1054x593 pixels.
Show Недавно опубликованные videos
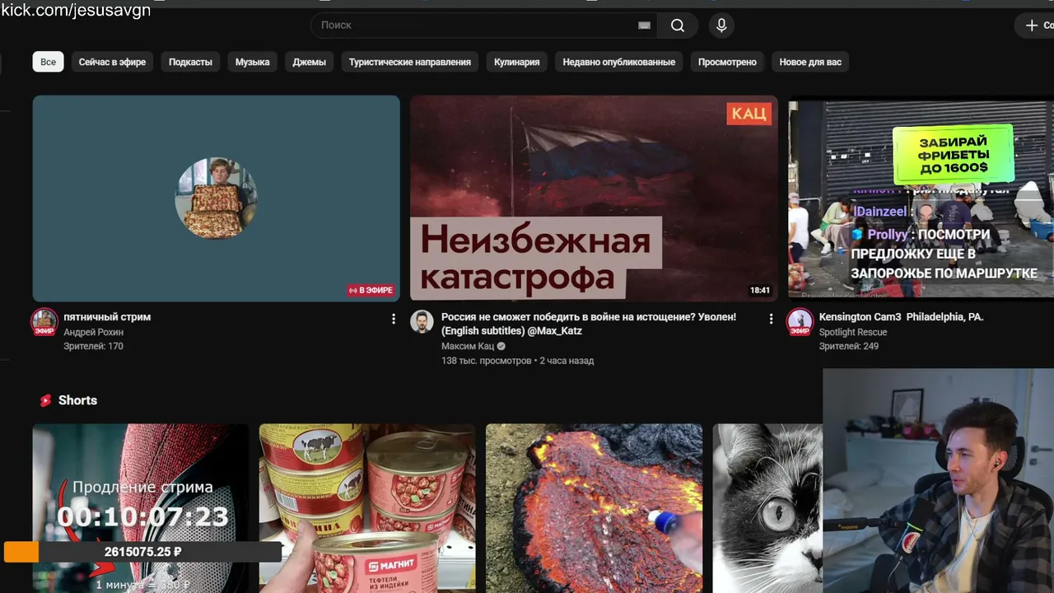click(x=619, y=62)
